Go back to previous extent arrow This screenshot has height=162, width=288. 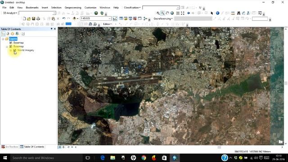[x=189, y=13]
